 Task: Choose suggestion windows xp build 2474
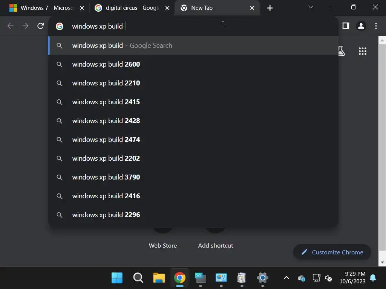click(x=193, y=140)
